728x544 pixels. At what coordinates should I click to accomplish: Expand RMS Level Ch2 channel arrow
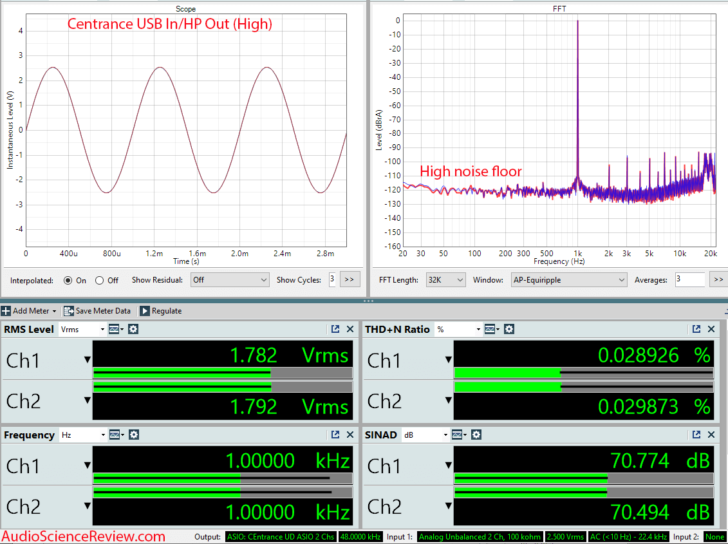click(88, 400)
